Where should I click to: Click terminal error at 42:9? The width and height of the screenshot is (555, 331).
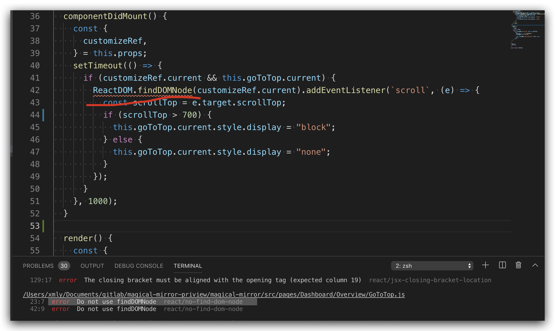click(x=136, y=309)
